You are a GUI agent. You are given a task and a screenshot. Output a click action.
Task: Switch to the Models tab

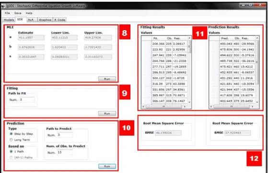pos(9,20)
